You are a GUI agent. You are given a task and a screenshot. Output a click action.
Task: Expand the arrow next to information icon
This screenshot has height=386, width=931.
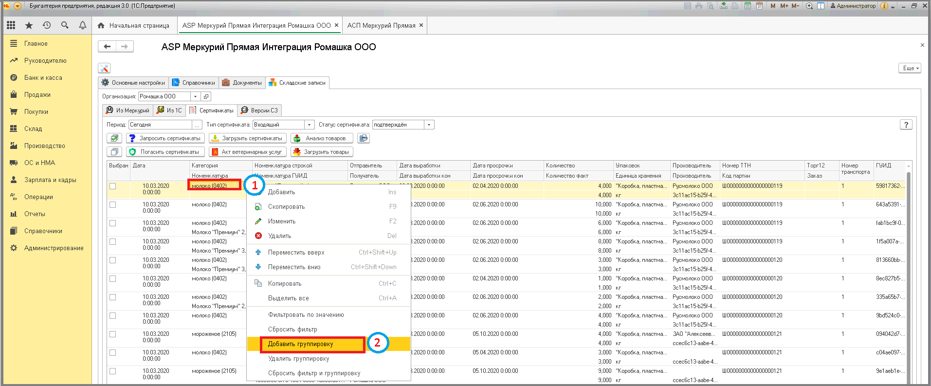tap(893, 7)
